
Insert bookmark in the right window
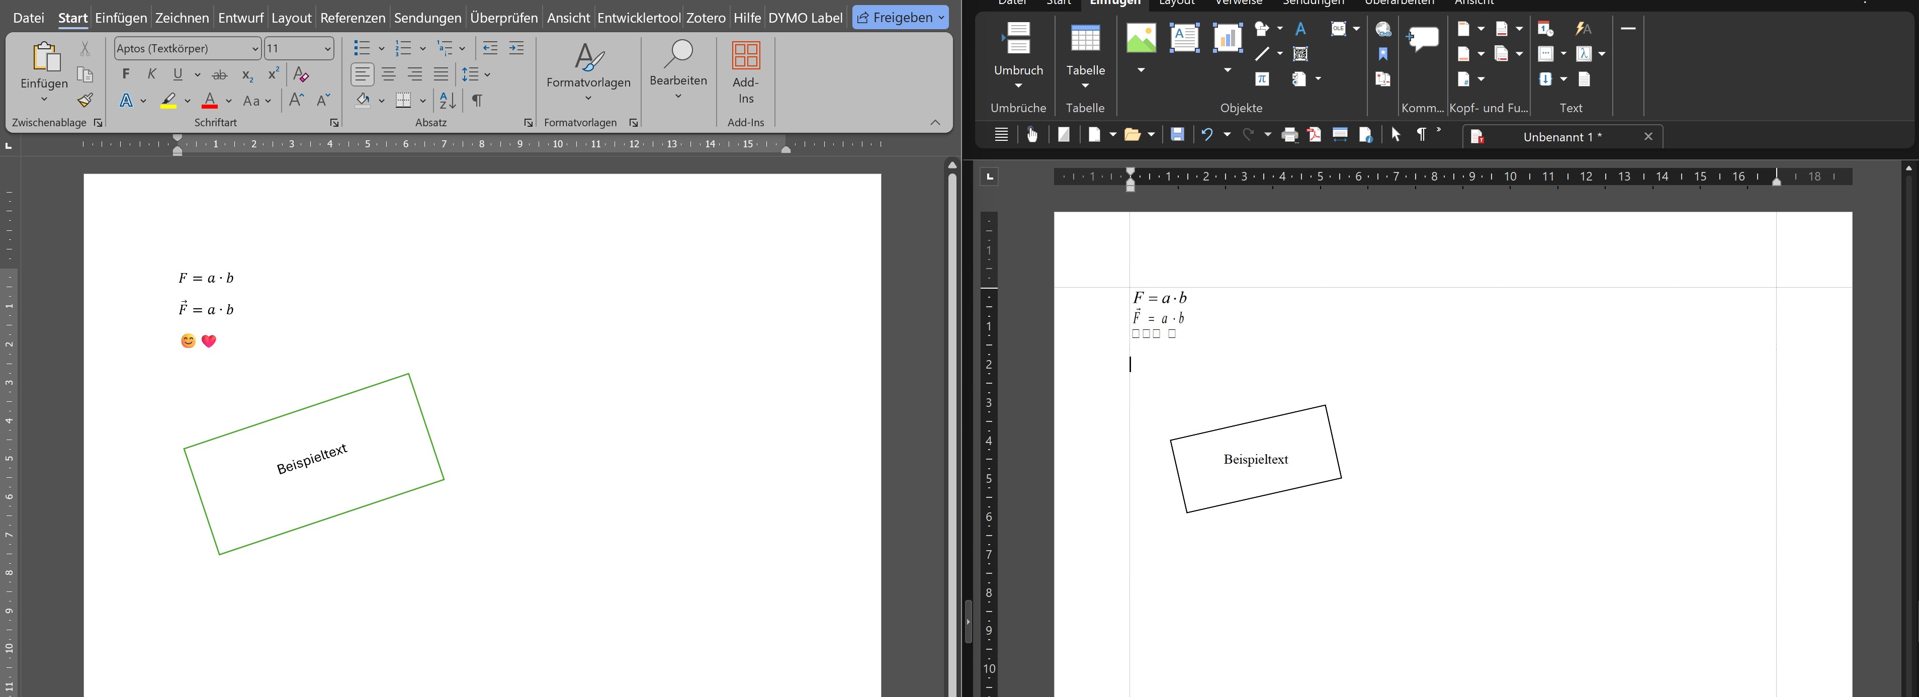1383,54
